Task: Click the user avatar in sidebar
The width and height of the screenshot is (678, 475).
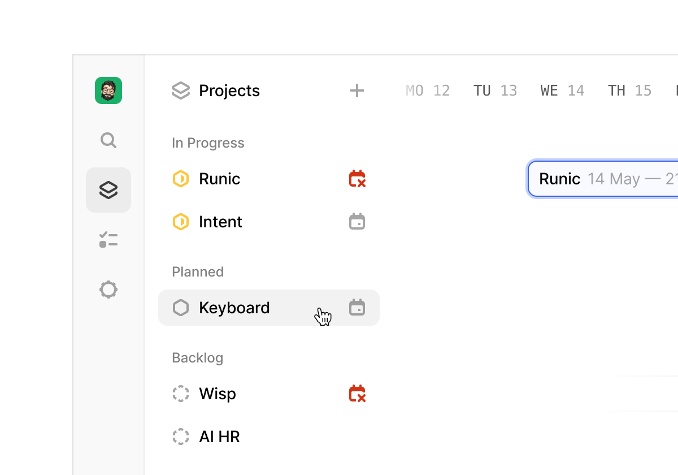Action: 108,90
